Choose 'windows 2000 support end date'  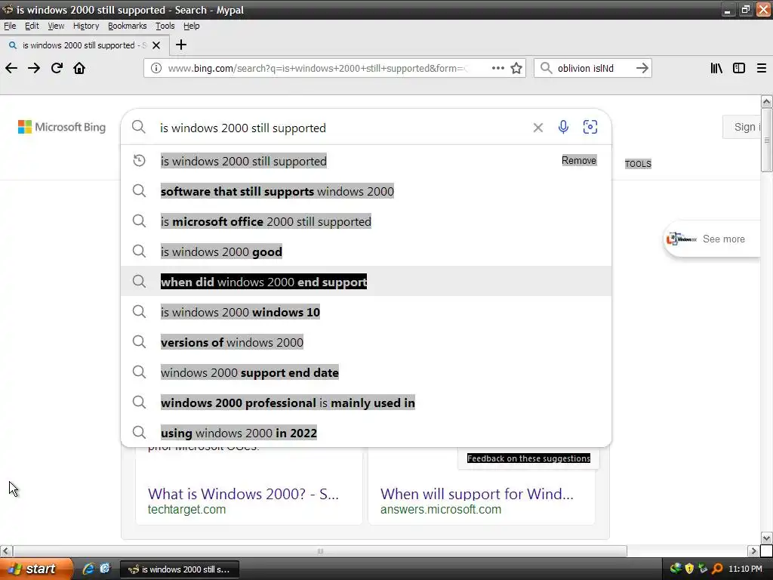click(366, 372)
